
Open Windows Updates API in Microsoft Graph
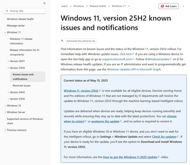[134, 69]
